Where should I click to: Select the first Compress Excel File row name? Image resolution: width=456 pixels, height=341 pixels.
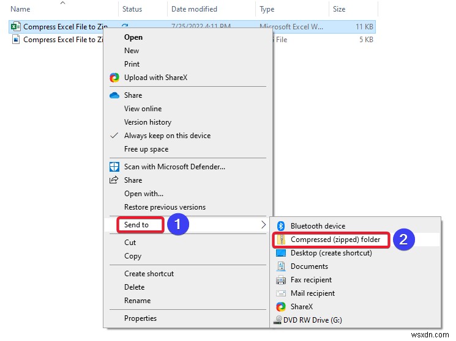coord(65,27)
